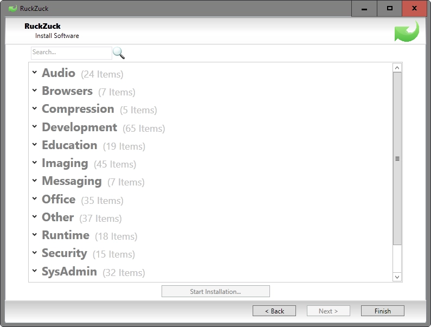Click the "(24 Items)" count label
Viewport: 431px width, 327px height.
click(x=102, y=74)
